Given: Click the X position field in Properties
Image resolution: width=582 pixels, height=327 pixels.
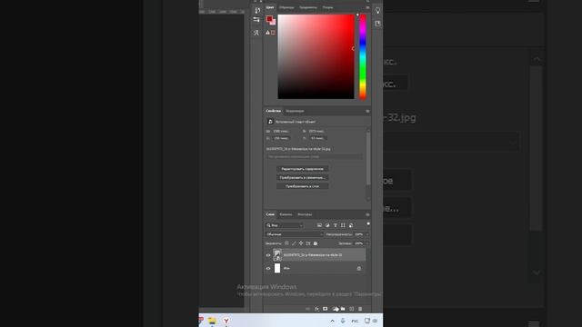Looking at the screenshot, I should pos(281,138).
